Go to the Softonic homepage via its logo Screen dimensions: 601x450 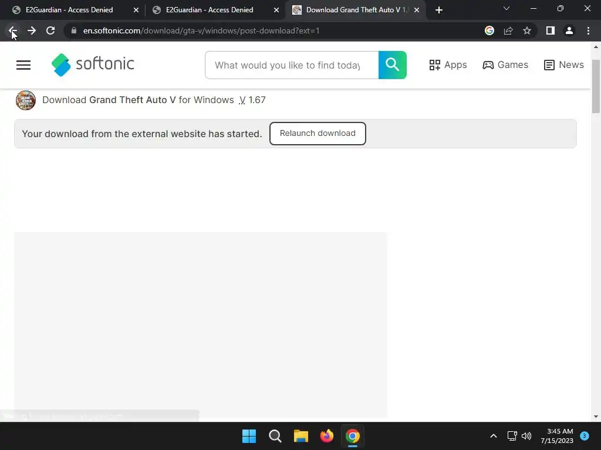coord(93,64)
